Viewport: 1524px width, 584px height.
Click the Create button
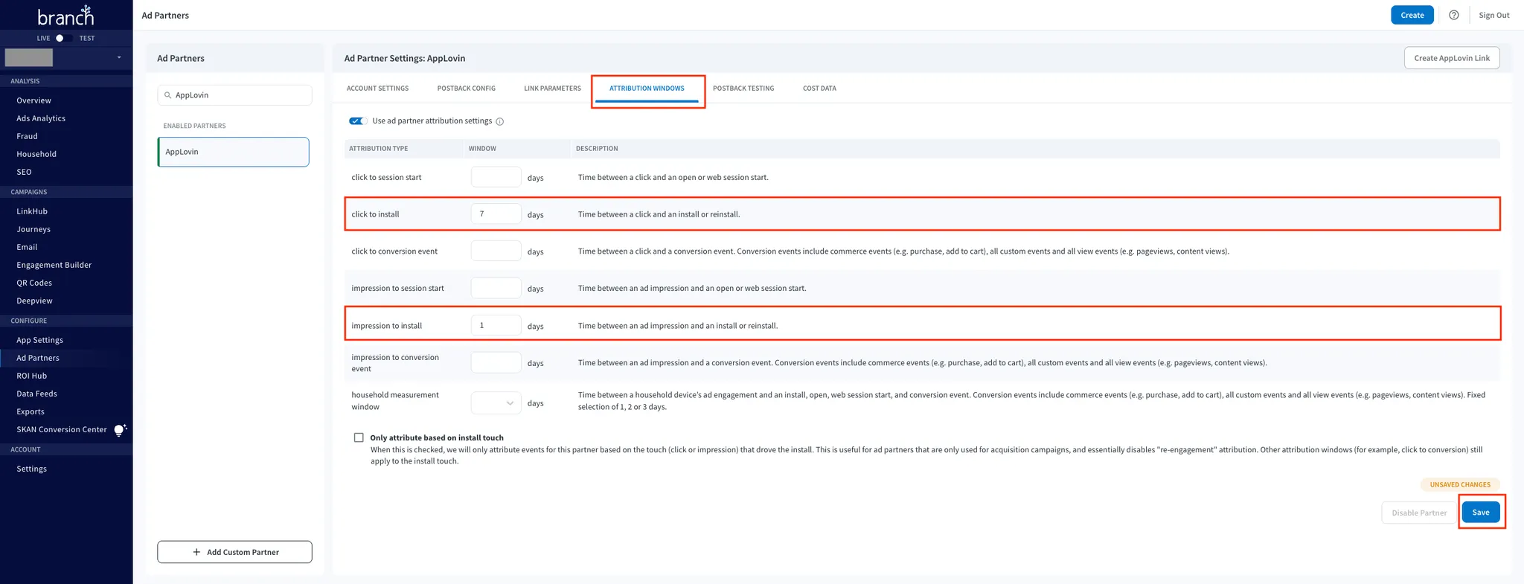1412,15
